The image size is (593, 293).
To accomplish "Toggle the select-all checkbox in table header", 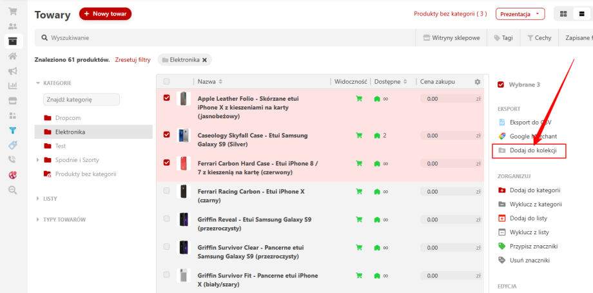I will point(167,82).
